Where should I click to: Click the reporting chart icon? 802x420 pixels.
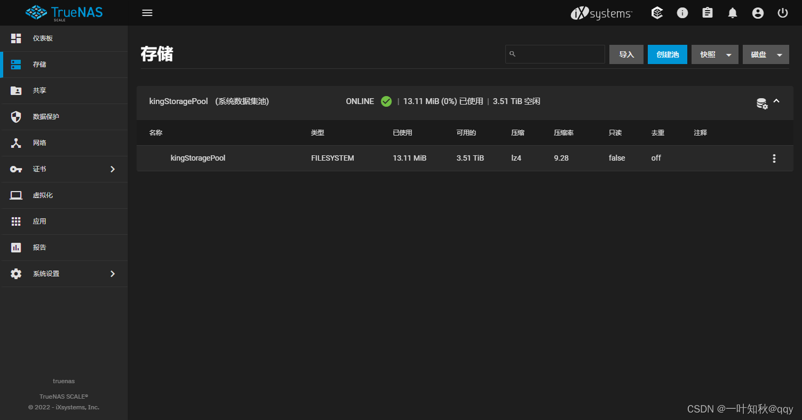(x=16, y=248)
